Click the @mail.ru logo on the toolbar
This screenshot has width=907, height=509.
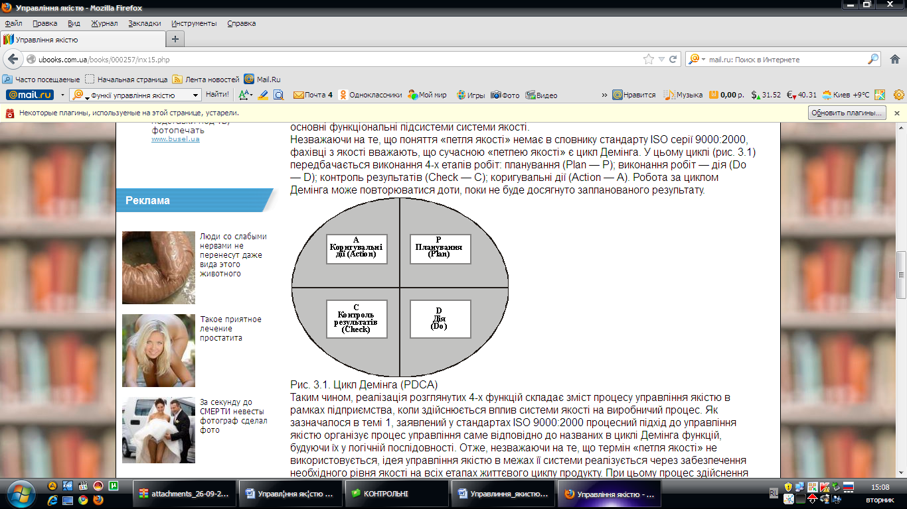(30, 95)
